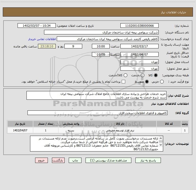Select the متوسط purchase type radio
The width and height of the screenshot is (196, 190).
147,82
